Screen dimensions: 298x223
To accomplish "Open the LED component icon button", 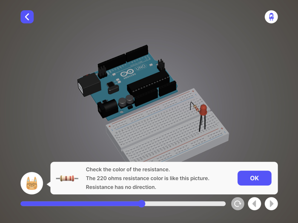I will tap(271, 17).
